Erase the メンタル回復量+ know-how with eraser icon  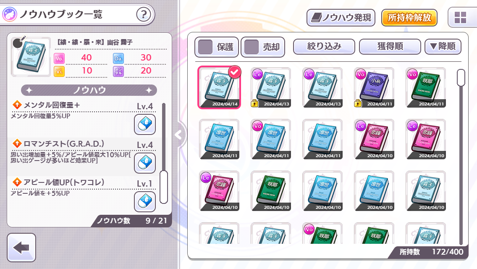(145, 124)
